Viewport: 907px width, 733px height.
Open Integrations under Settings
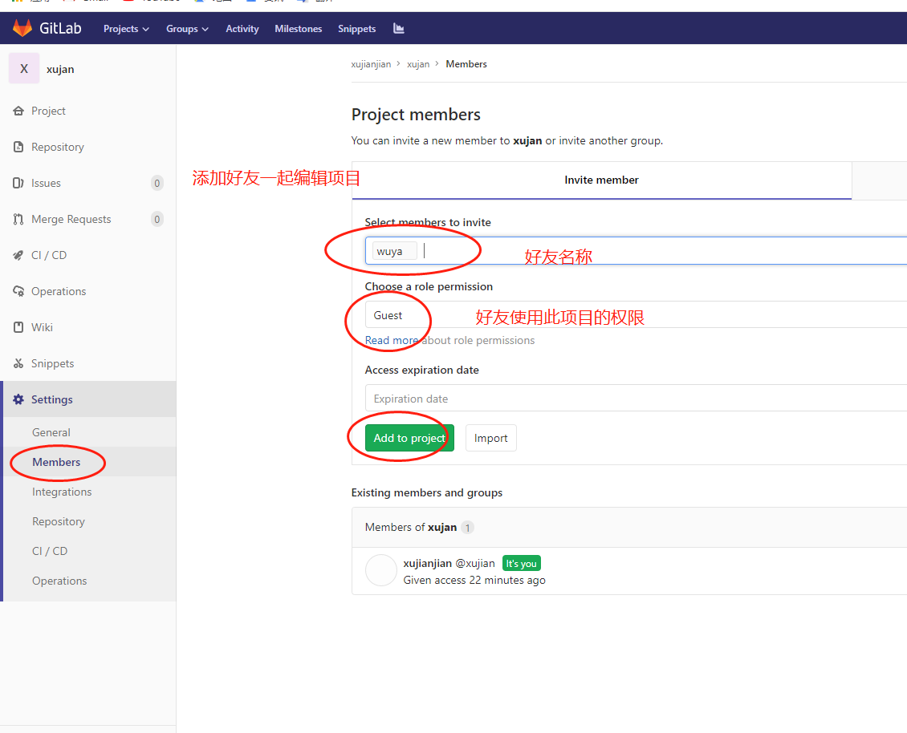coord(62,492)
